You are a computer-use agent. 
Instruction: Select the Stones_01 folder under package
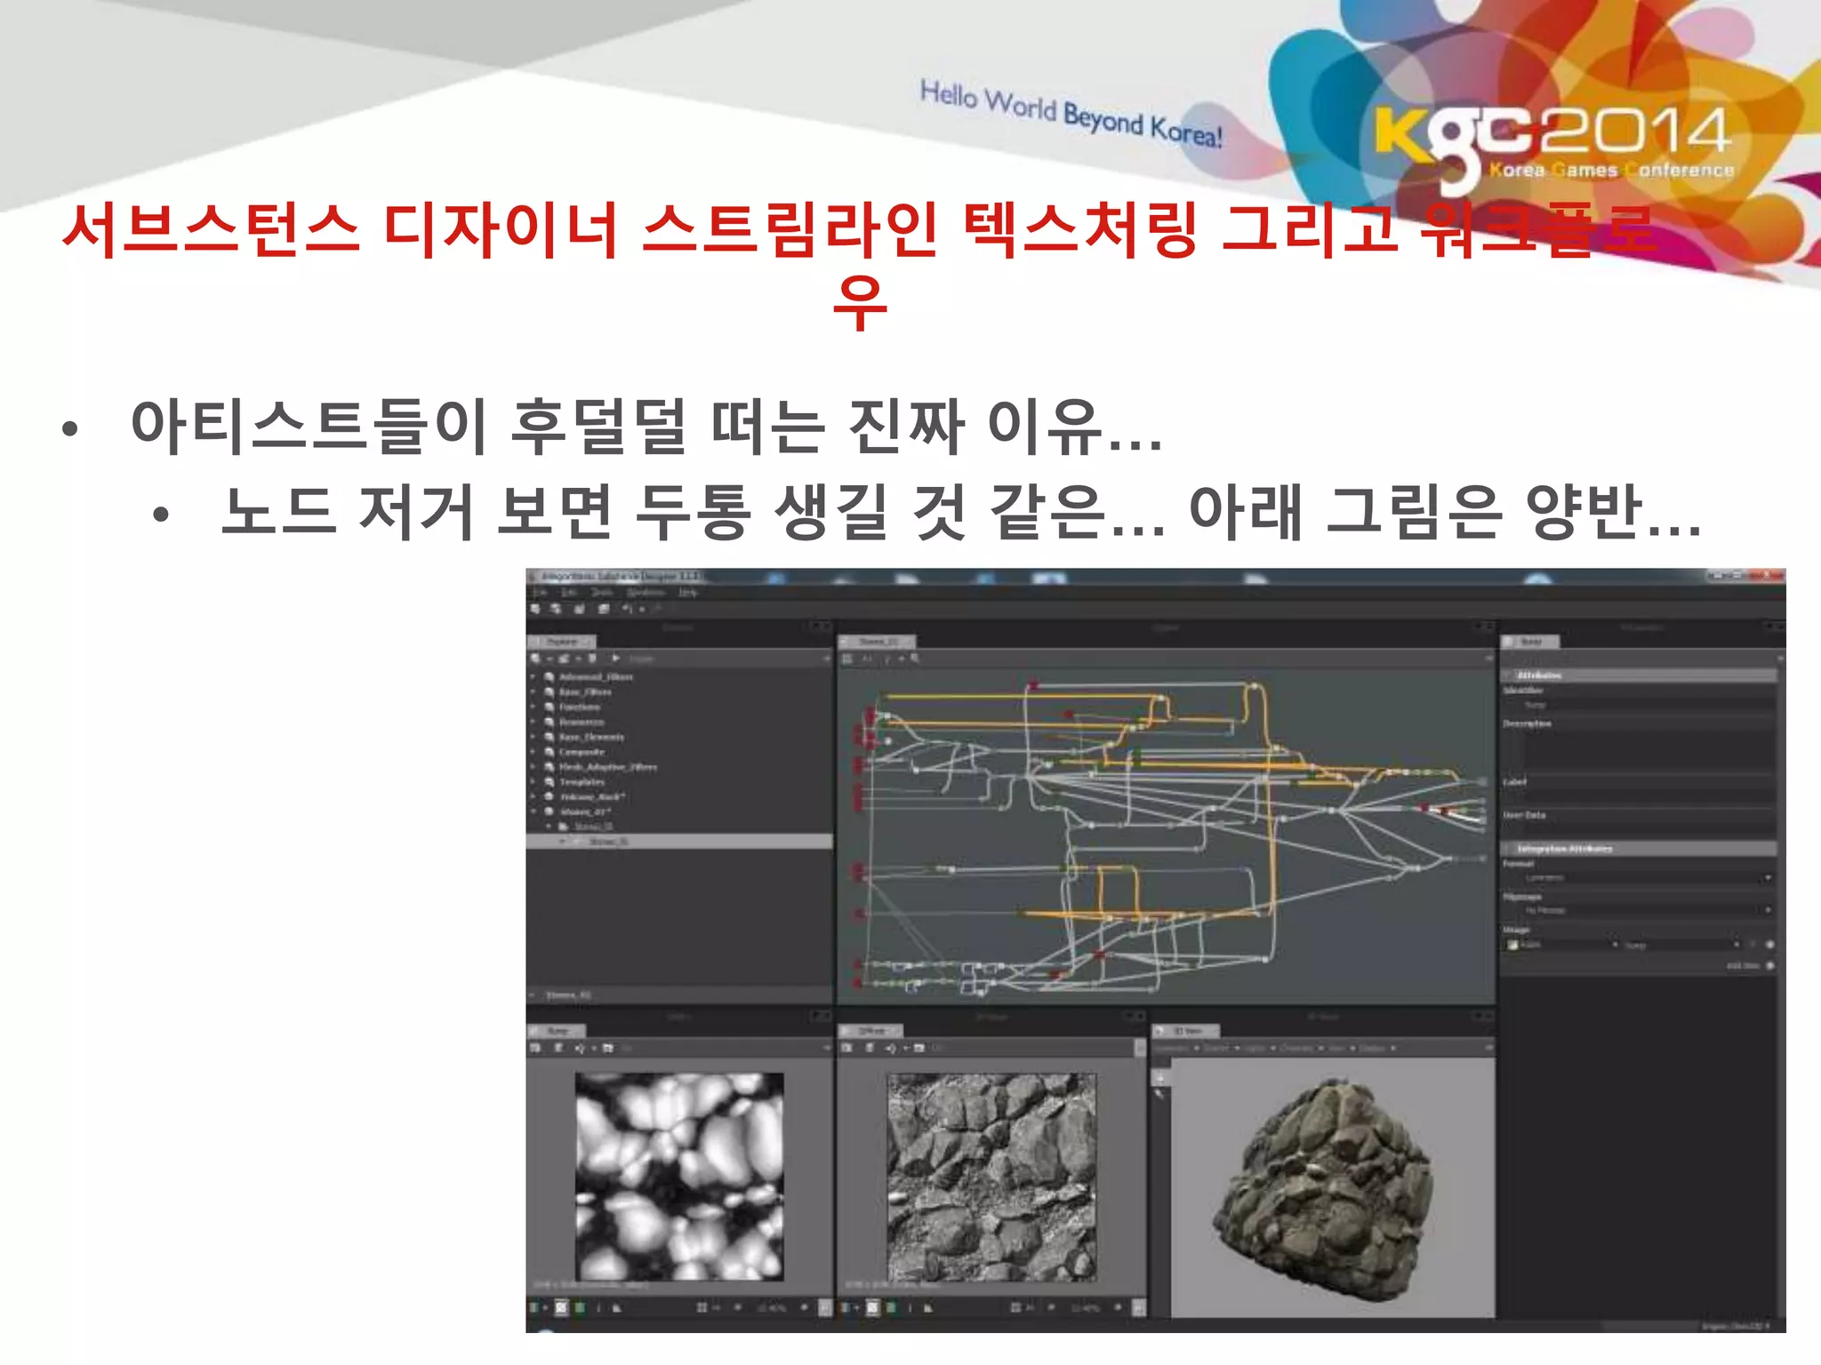[x=592, y=826]
